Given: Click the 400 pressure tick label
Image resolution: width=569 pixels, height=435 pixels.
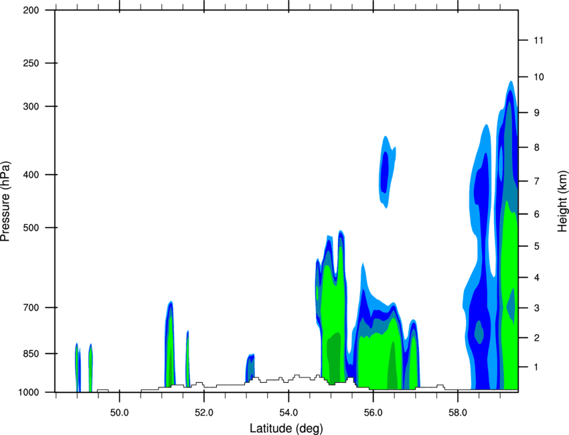Looking at the screenshot, I should pos(31,175).
